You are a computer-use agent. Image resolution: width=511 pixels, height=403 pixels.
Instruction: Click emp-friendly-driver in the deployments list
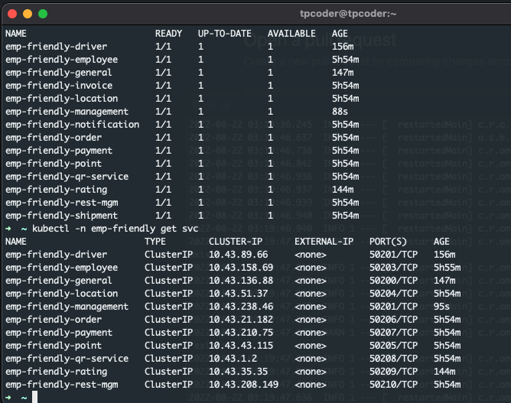tap(56, 47)
